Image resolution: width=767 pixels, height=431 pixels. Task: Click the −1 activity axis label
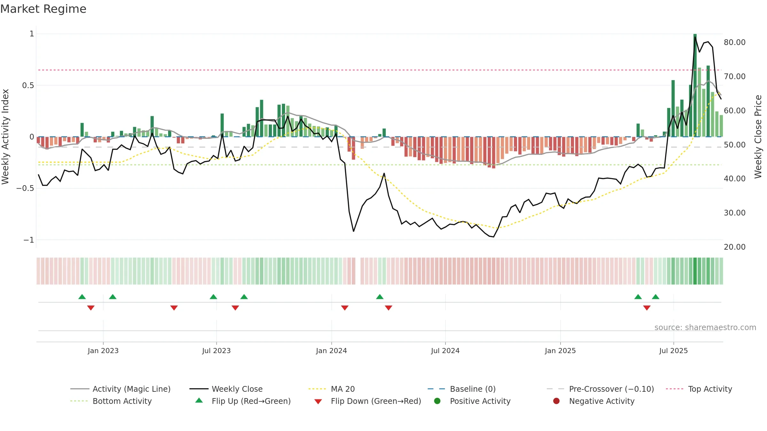point(28,240)
